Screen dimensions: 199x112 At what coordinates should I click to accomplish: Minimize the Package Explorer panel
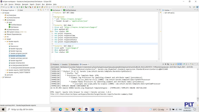[x=46, y=10]
